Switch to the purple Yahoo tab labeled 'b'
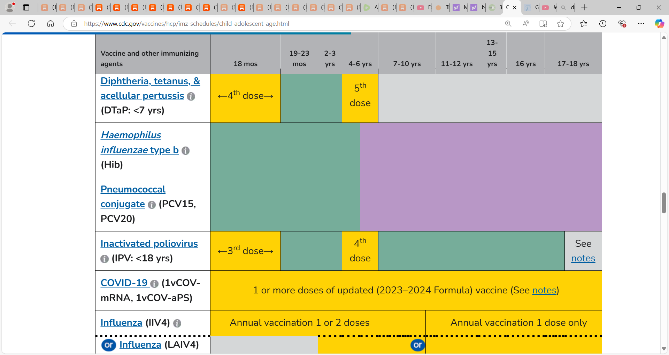The width and height of the screenshot is (669, 355). coord(477,7)
